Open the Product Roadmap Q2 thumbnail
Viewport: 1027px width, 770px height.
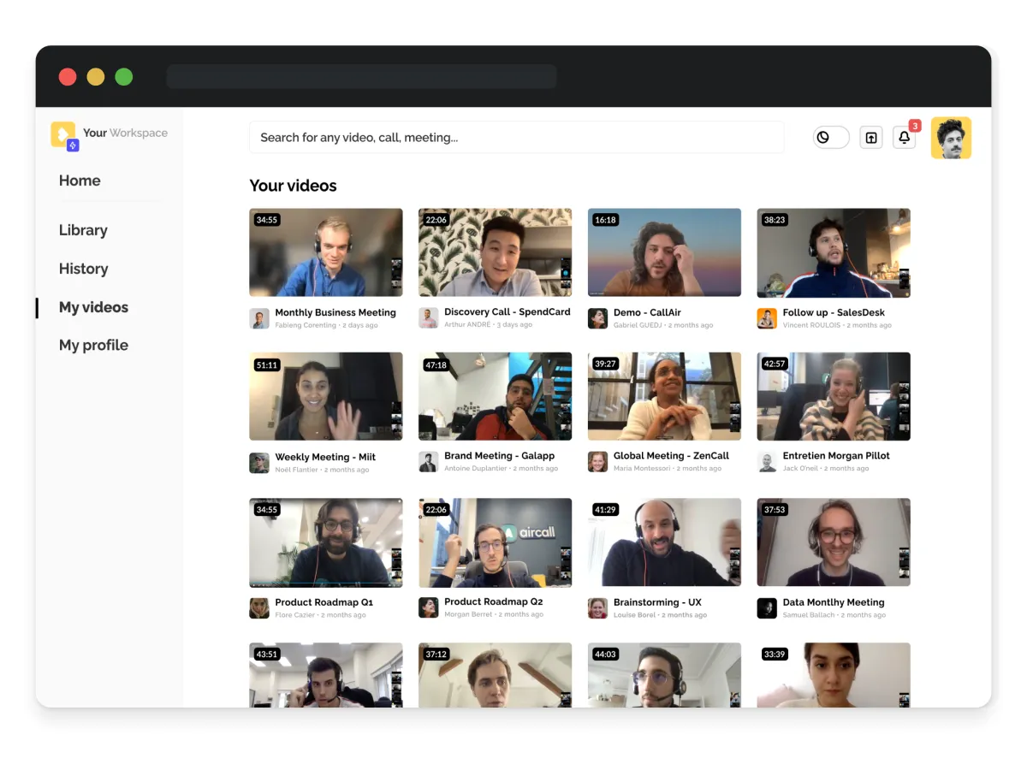pyautogui.click(x=495, y=542)
